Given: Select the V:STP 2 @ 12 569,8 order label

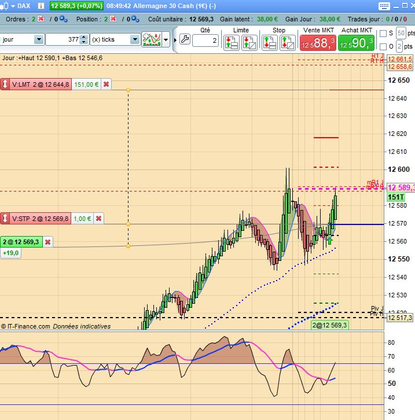Looking at the screenshot, I should tap(40, 219).
